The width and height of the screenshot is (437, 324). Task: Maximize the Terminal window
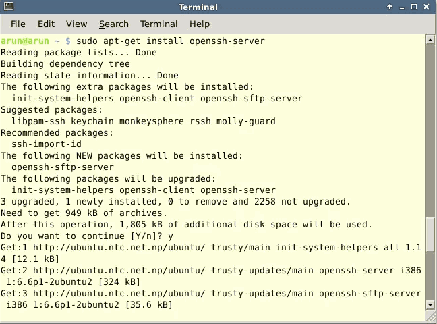click(415, 7)
